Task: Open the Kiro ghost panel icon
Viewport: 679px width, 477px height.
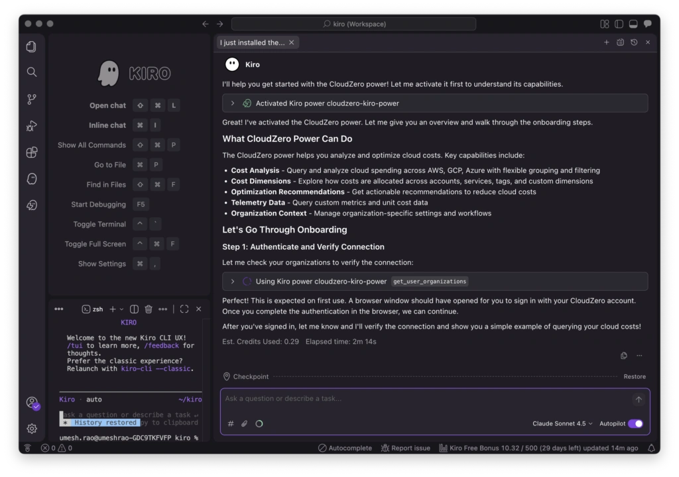Action: [x=31, y=179]
